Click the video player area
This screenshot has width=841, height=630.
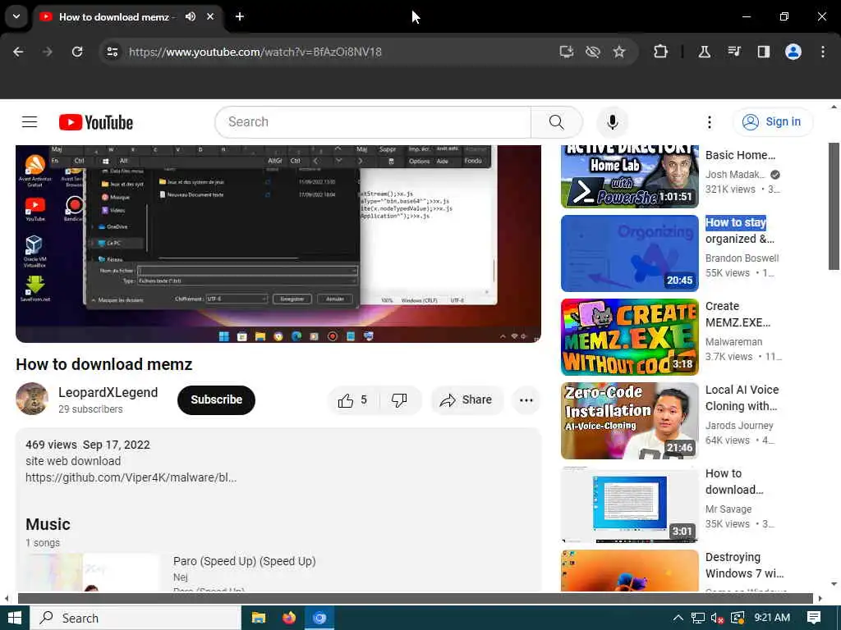pos(278,244)
